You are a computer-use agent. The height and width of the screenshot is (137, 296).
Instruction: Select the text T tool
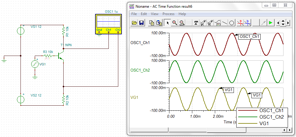196,23
